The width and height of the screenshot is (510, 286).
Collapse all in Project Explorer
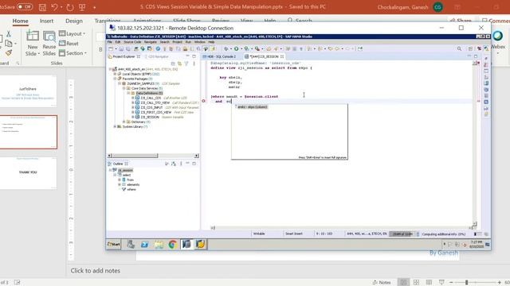click(x=173, y=64)
